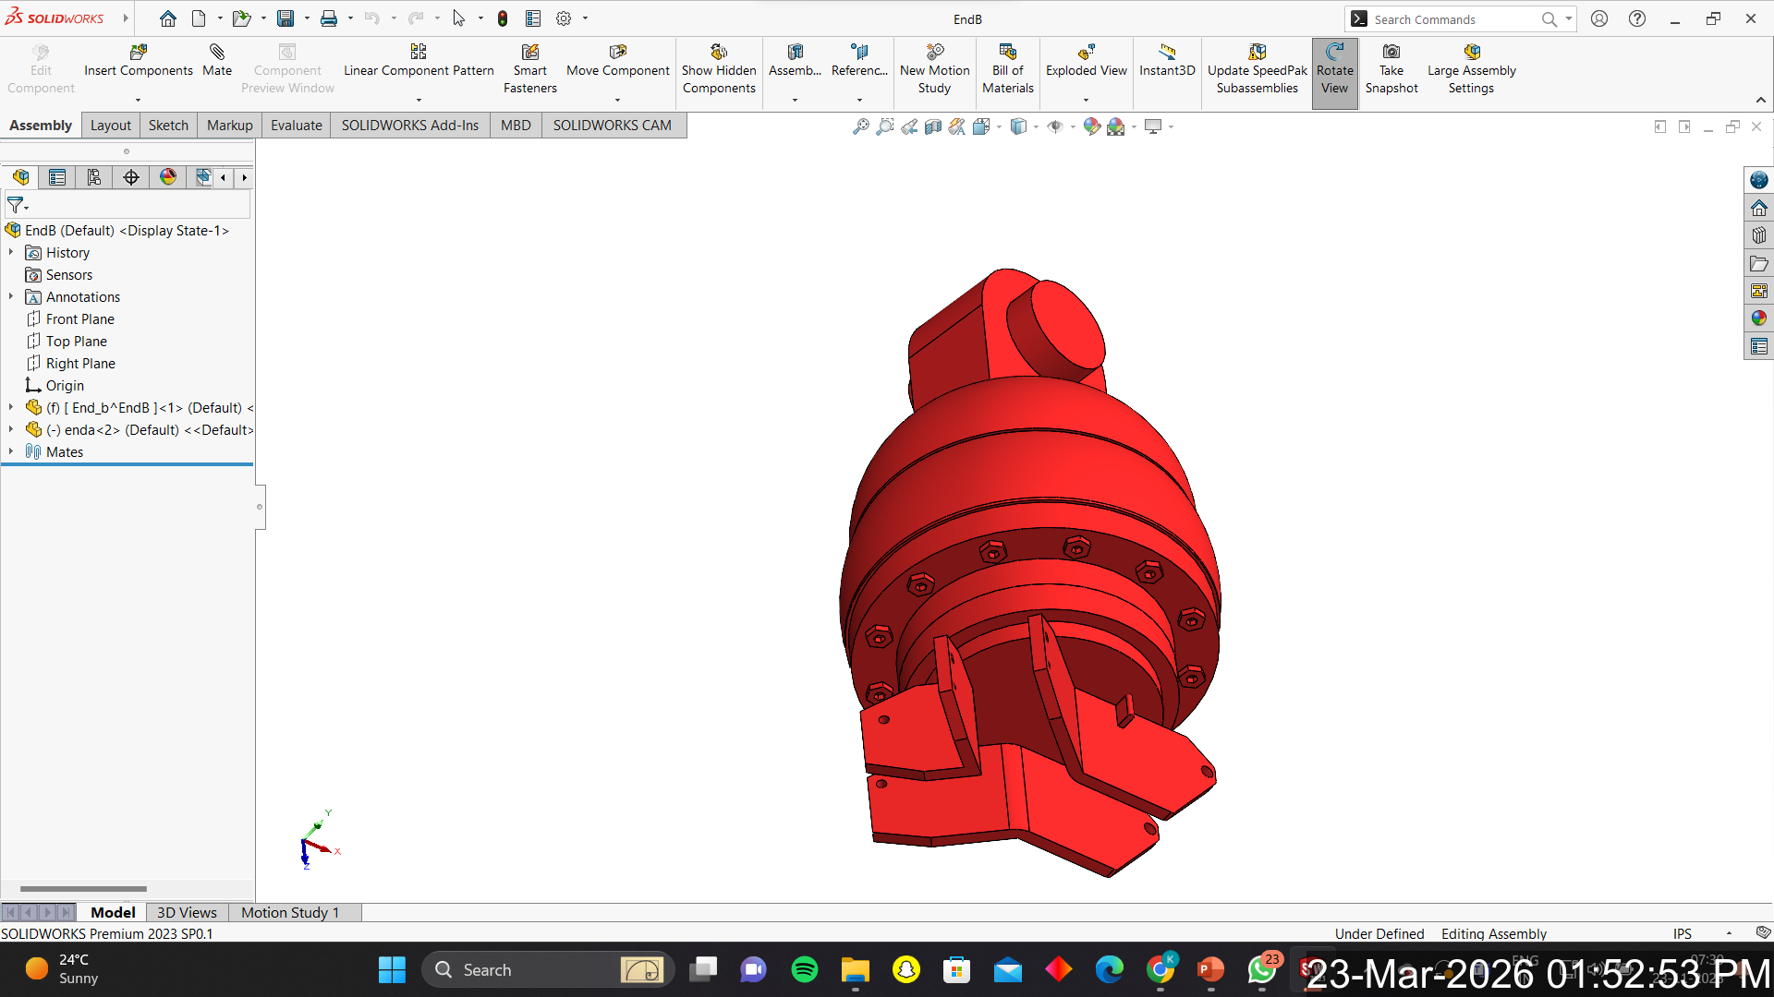Click Zoom to Fit magnifier icon

[860, 126]
